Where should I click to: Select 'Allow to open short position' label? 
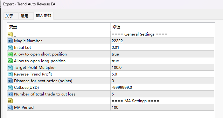click(40, 54)
